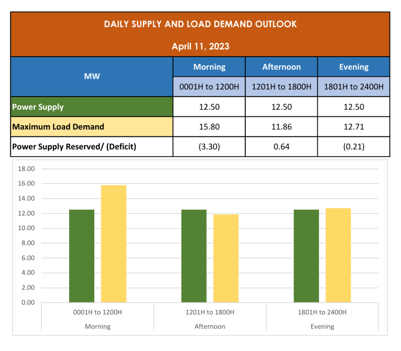401x351 pixels.
Task: Click the green Morning bar in the chart
Action: click(x=82, y=256)
